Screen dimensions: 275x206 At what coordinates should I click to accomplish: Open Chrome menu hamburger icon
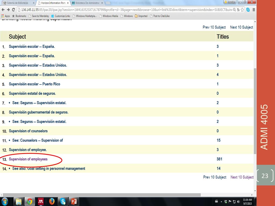pyautogui.click(x=254, y=10)
